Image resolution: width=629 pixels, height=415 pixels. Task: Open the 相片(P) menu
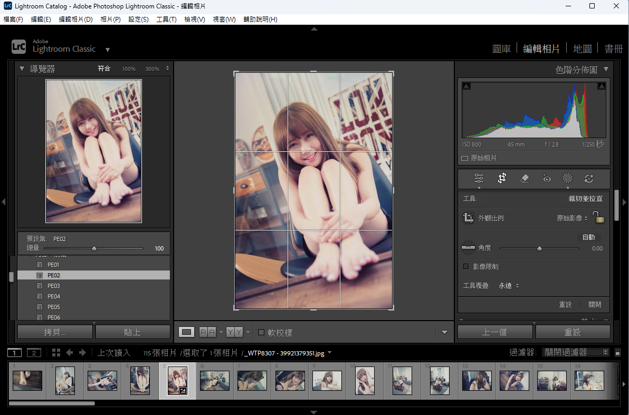110,20
